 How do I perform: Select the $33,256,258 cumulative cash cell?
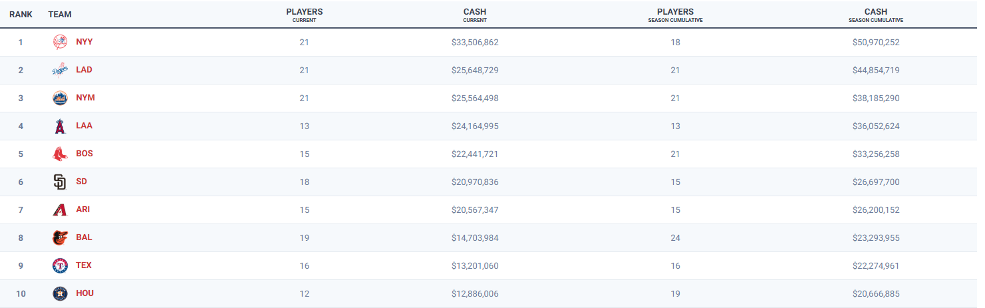(876, 154)
